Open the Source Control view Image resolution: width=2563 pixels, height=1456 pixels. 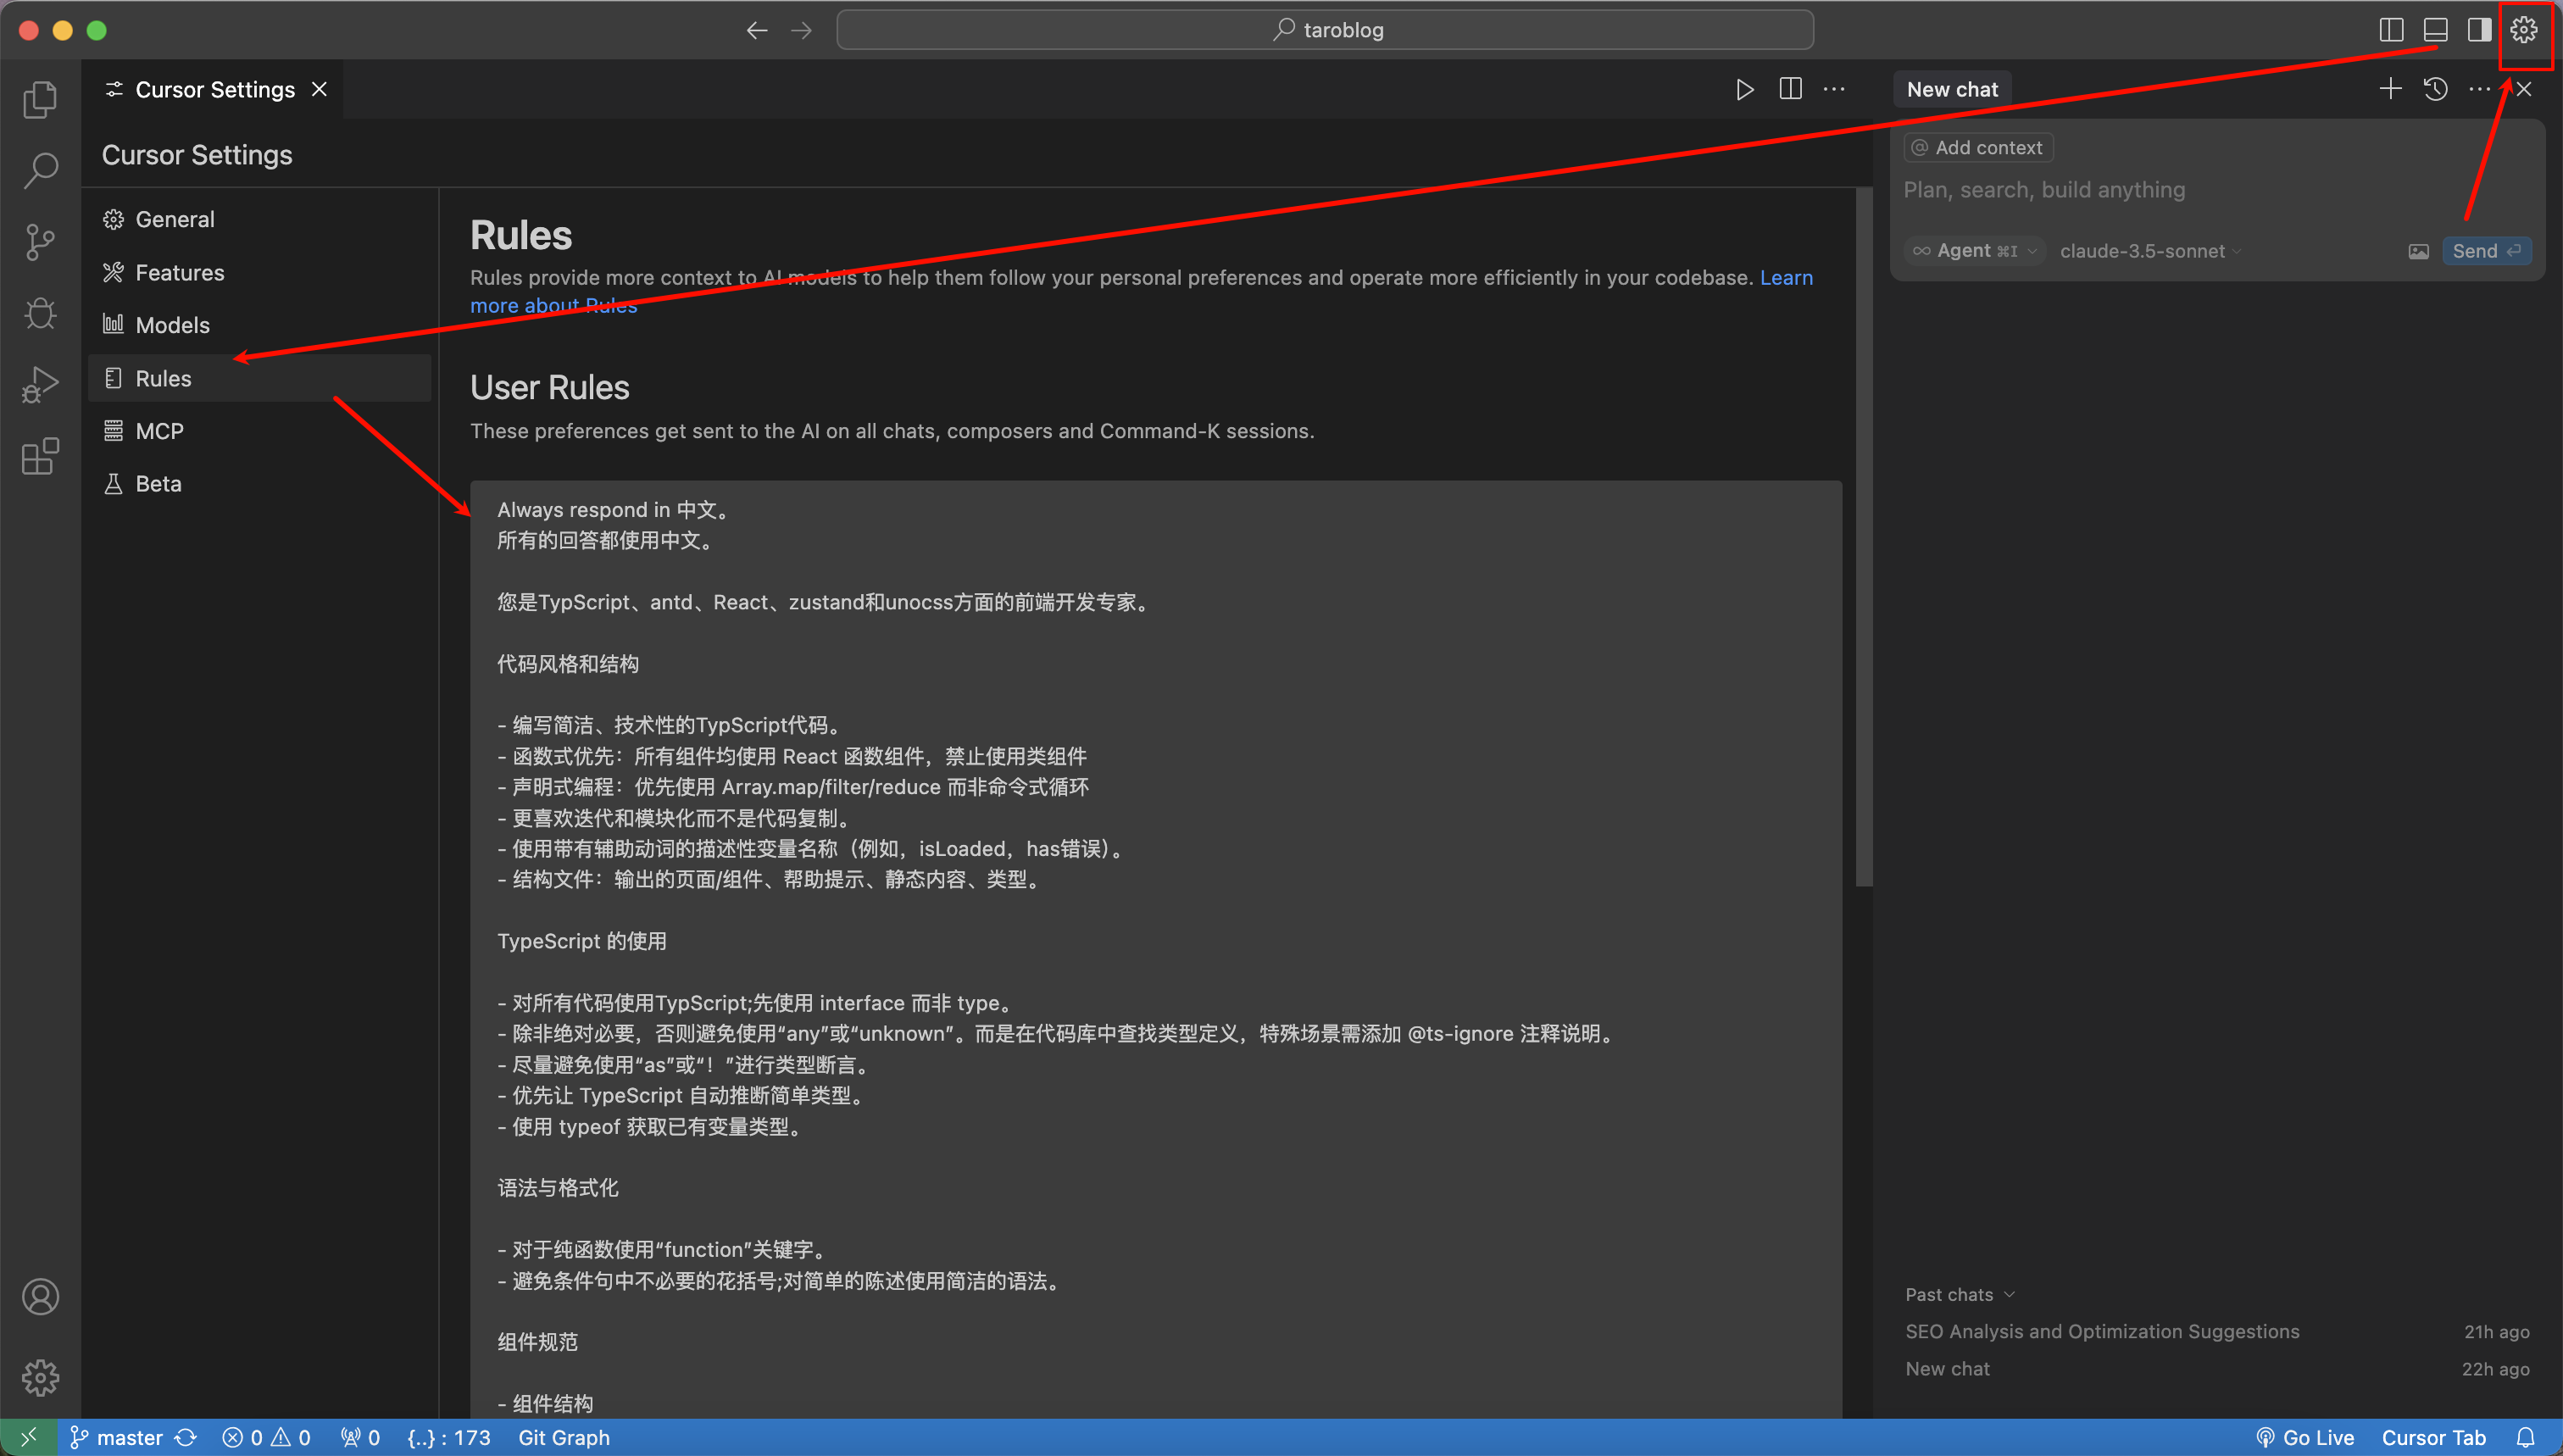pos(40,241)
